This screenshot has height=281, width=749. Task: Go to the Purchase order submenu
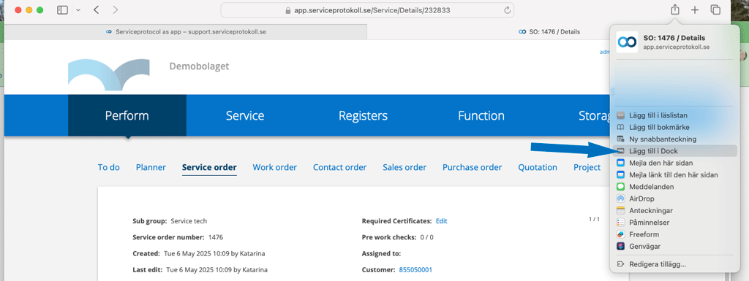[x=473, y=167]
